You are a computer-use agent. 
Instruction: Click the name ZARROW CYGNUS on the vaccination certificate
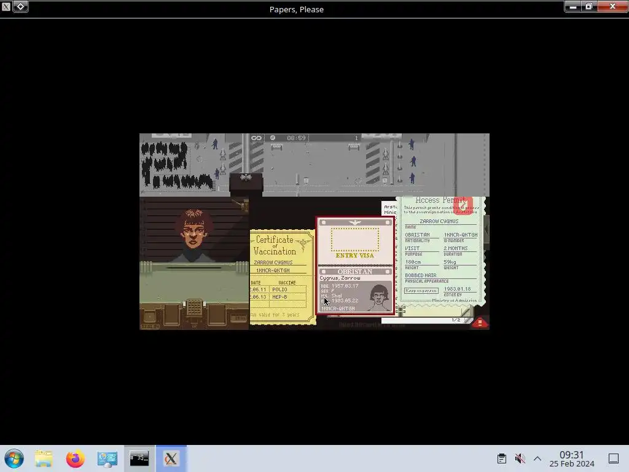273,262
